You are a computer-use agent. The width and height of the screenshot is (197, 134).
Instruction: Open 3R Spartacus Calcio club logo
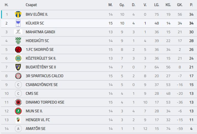coord(18,76)
